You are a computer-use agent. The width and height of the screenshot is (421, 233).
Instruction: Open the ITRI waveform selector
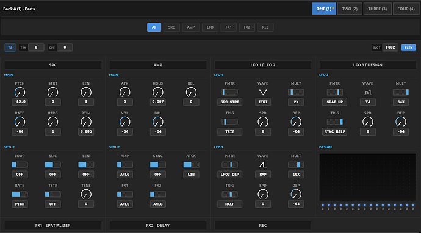coord(263,102)
